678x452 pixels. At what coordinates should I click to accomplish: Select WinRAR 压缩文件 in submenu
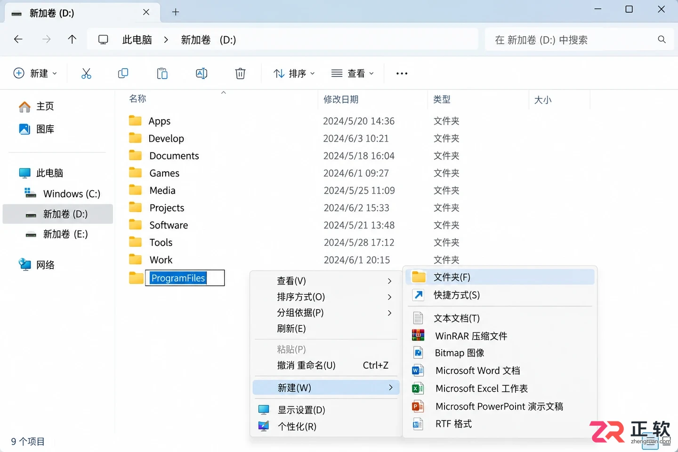pyautogui.click(x=500, y=336)
